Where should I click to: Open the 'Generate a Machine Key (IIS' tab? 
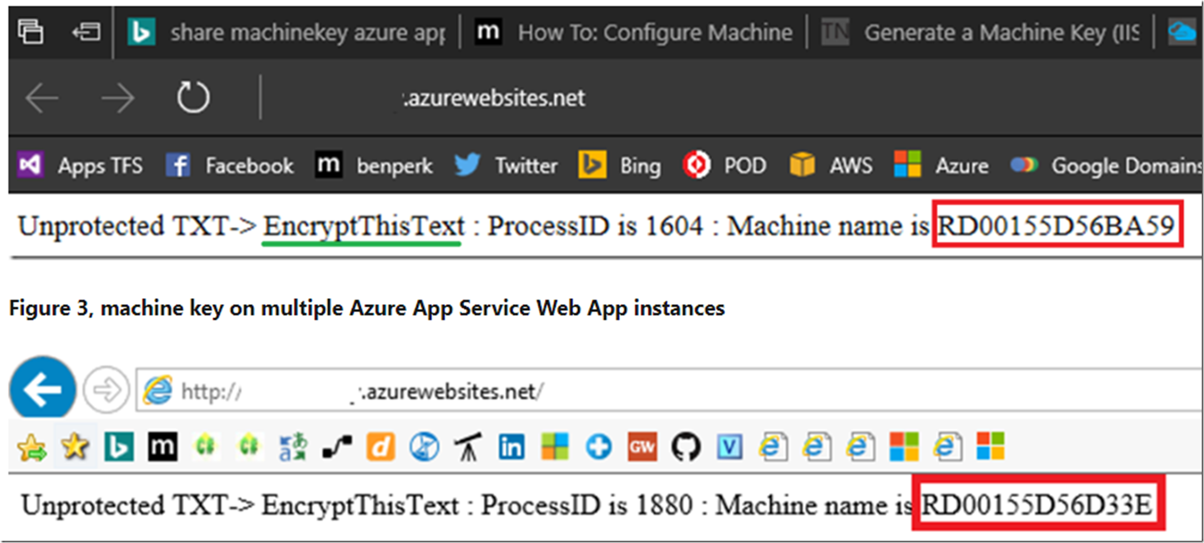click(980, 32)
